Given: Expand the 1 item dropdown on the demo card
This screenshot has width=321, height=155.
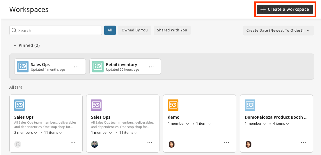Looking at the screenshot, I should (203, 124).
